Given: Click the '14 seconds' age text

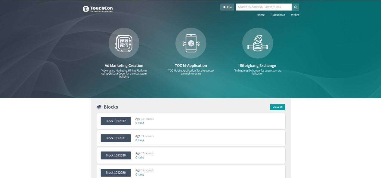Looking at the screenshot, I should pyautogui.click(x=147, y=136).
